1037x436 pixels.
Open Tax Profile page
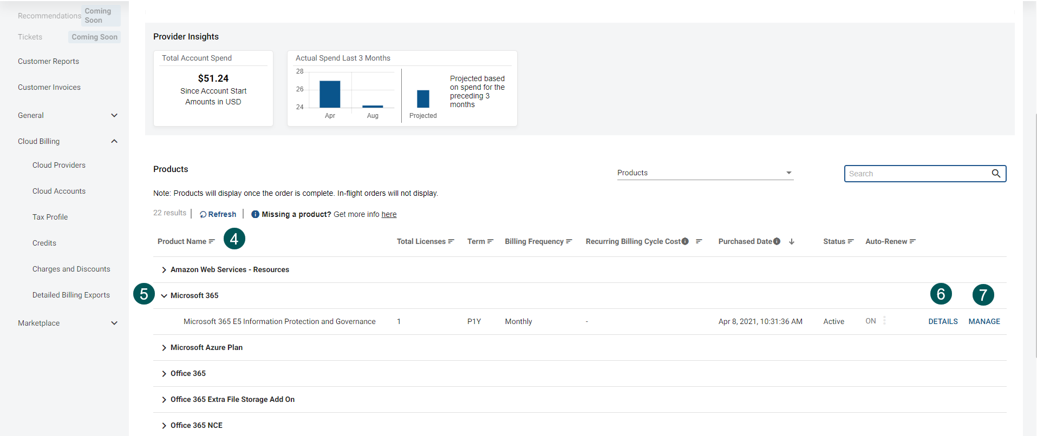pos(50,217)
